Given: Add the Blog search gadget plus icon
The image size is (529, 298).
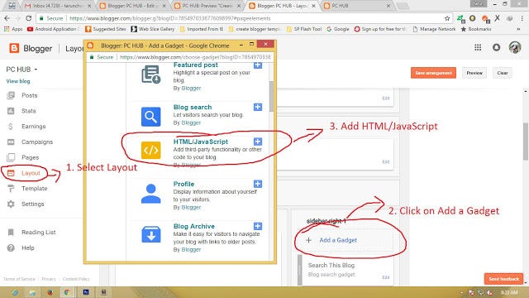Looking at the screenshot, I should [x=258, y=107].
